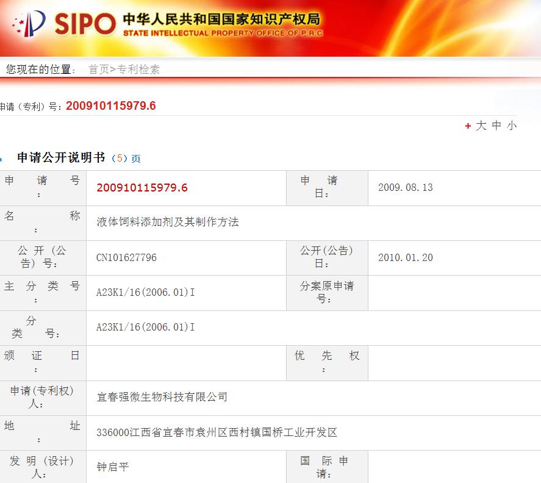
Task: Click the patent title 液体饲料添加剂及其制作方法
Action: (167, 223)
